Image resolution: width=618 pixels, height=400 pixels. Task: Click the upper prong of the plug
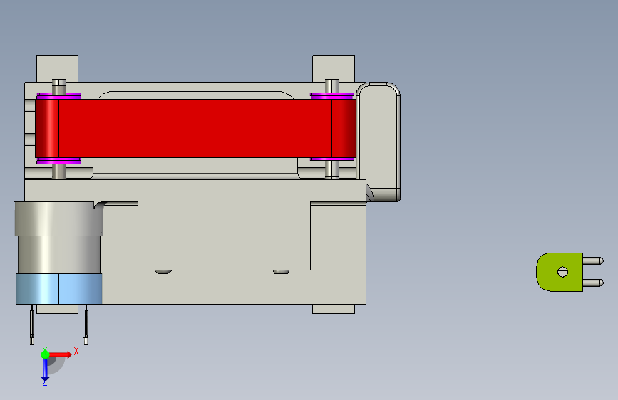click(x=593, y=260)
